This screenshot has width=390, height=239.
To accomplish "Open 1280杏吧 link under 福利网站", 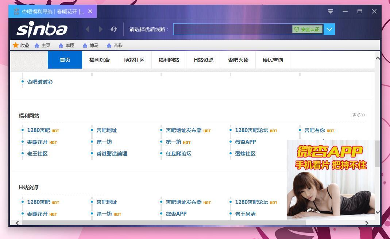I will point(39,130).
